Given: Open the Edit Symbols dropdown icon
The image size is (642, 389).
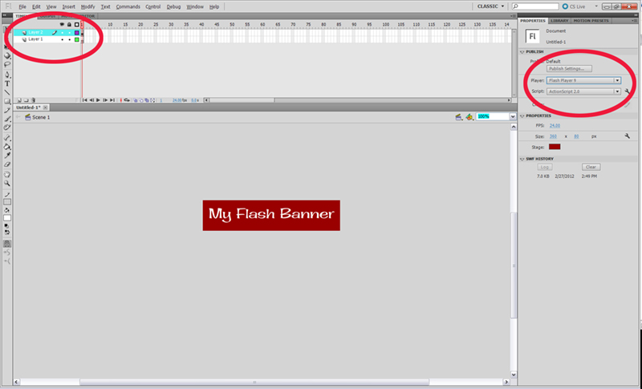Looking at the screenshot, I should coord(469,117).
